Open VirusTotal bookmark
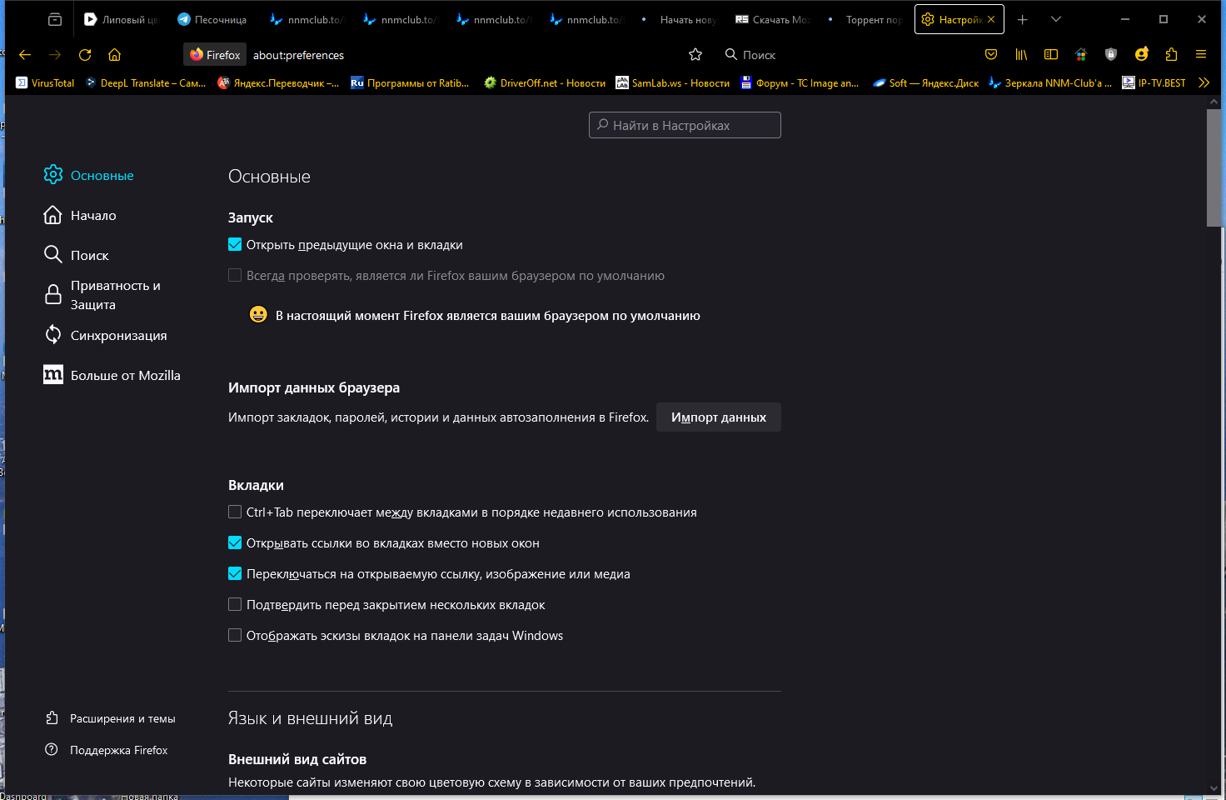 (45, 82)
